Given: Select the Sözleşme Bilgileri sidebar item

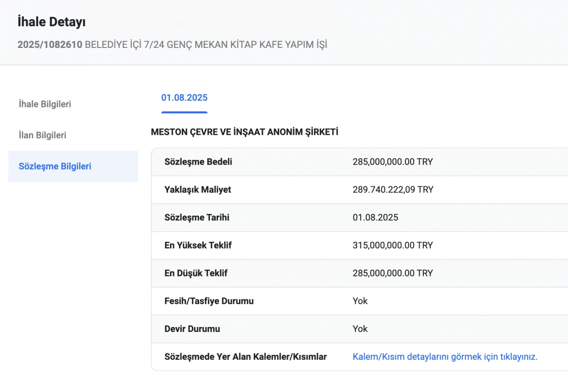Looking at the screenshot, I should [55, 166].
